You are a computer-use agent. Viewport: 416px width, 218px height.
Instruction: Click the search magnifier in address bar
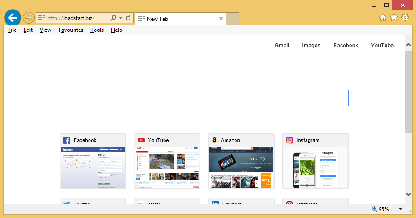(x=113, y=18)
